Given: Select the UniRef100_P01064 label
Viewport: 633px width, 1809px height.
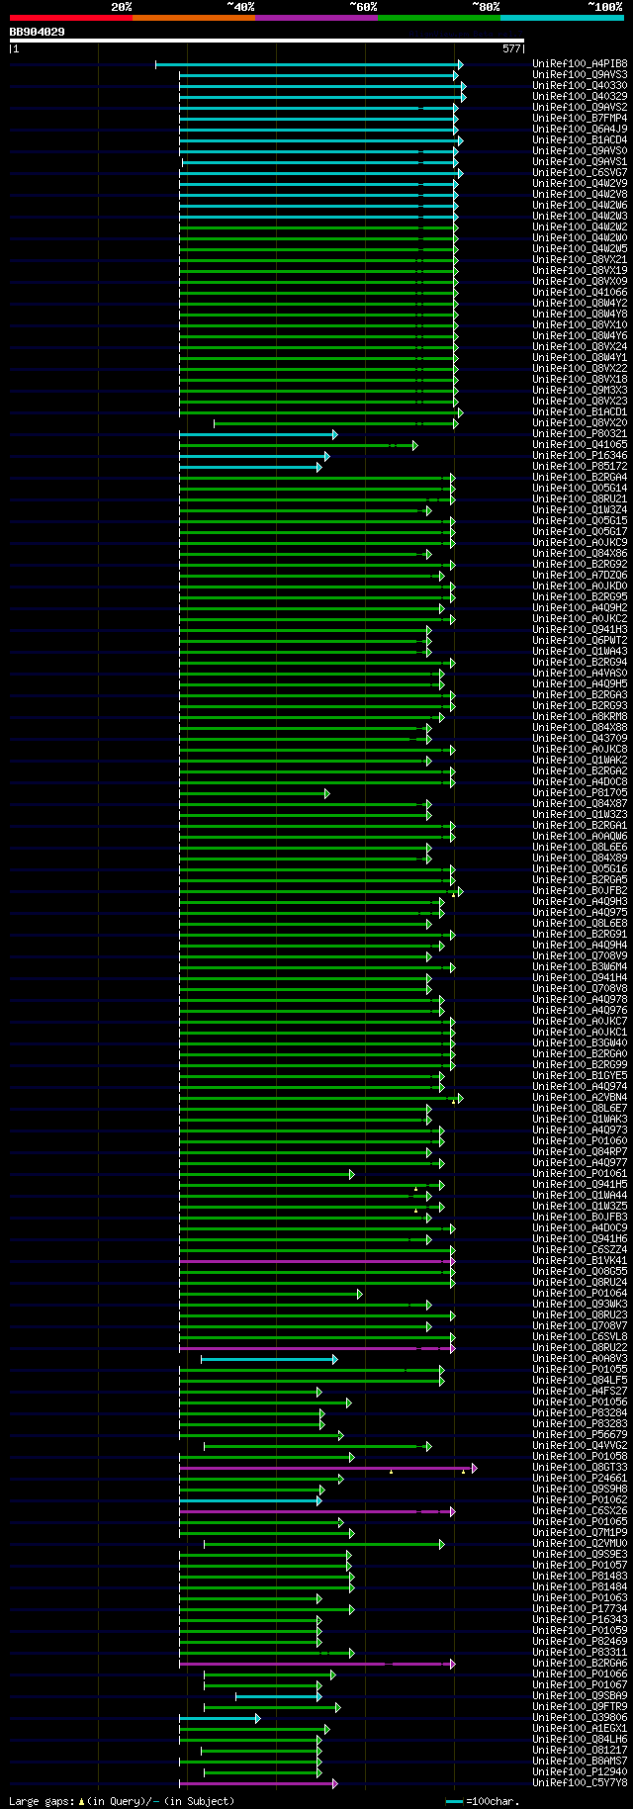Looking at the screenshot, I should (580, 1294).
